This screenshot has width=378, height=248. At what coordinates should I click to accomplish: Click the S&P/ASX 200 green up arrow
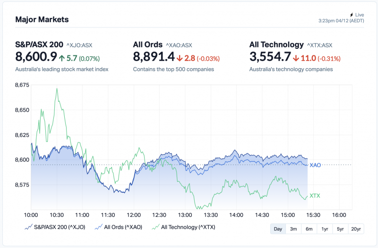click(62, 58)
